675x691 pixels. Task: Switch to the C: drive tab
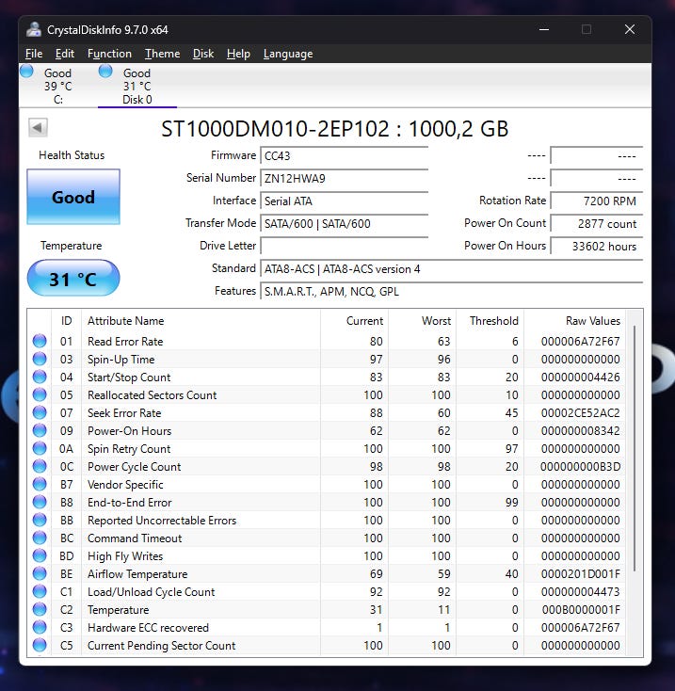57,86
